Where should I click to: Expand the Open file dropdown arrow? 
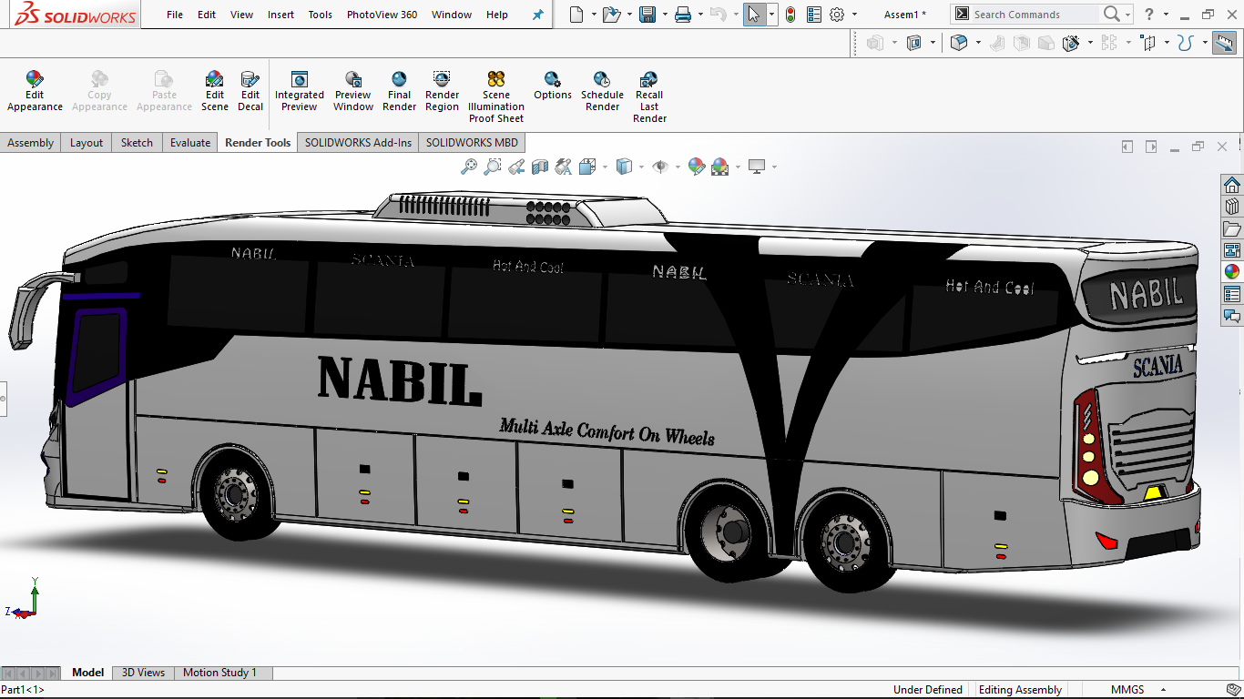click(x=629, y=15)
